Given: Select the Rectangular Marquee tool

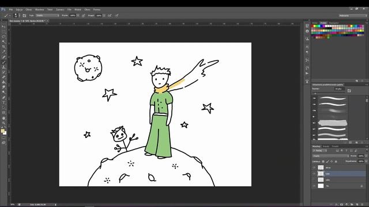Looking at the screenshot, I should (3, 32).
